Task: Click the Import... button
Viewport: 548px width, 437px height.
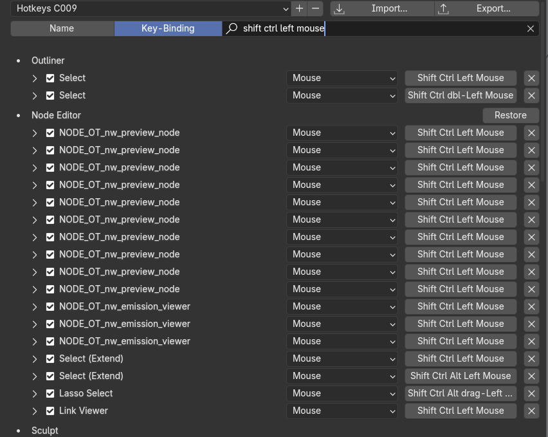Action: point(382,8)
